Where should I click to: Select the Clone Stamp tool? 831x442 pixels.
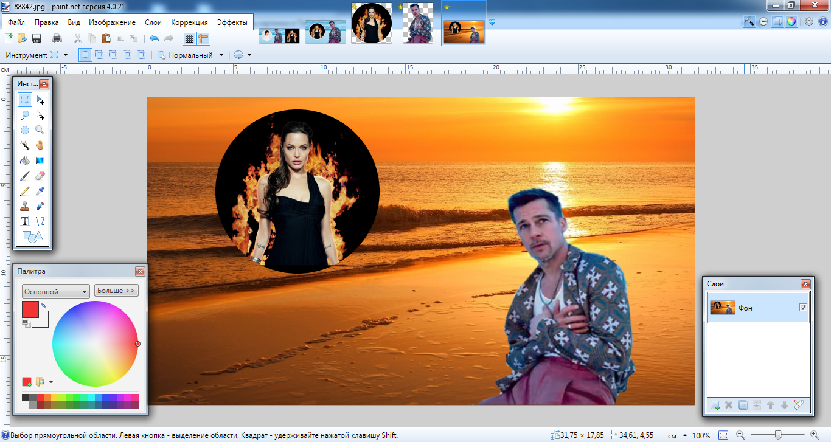(x=25, y=206)
